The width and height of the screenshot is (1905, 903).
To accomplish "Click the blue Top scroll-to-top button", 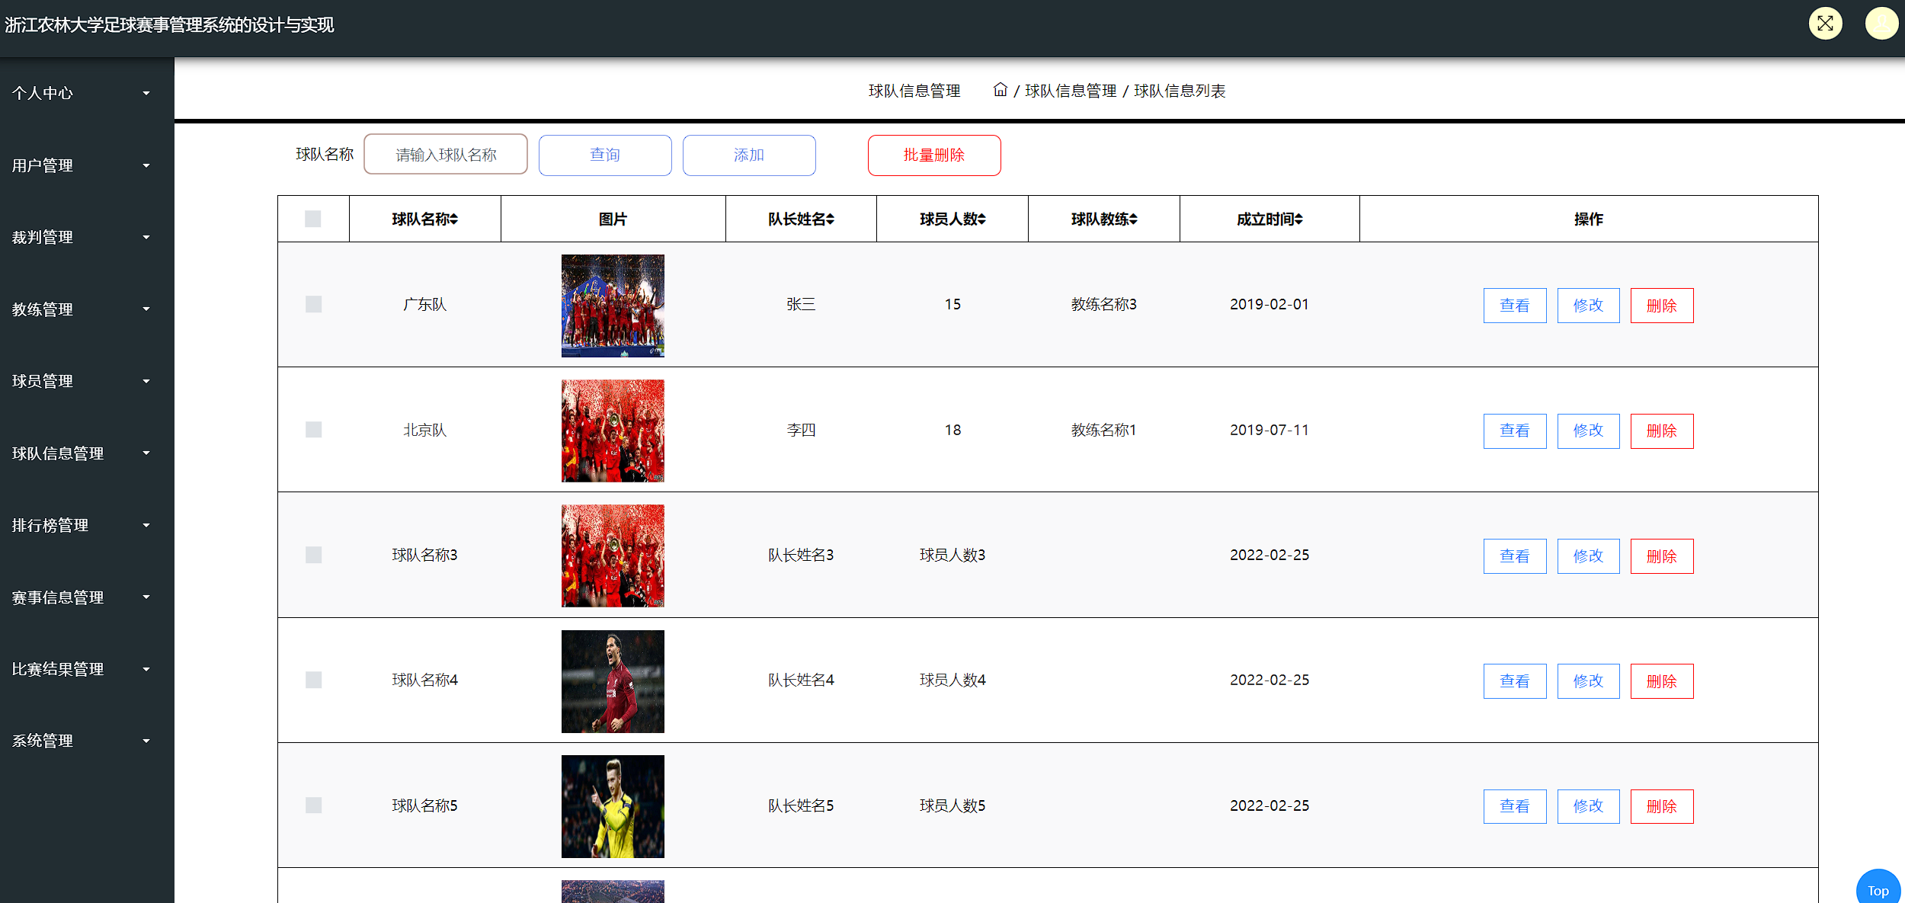I will tap(1878, 888).
